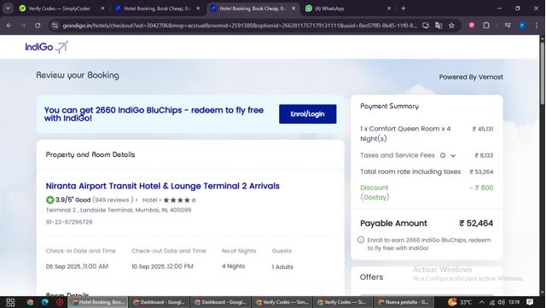This screenshot has width=546, height=308.
Task: Click the network icon in system tray
Action: coord(491,302)
